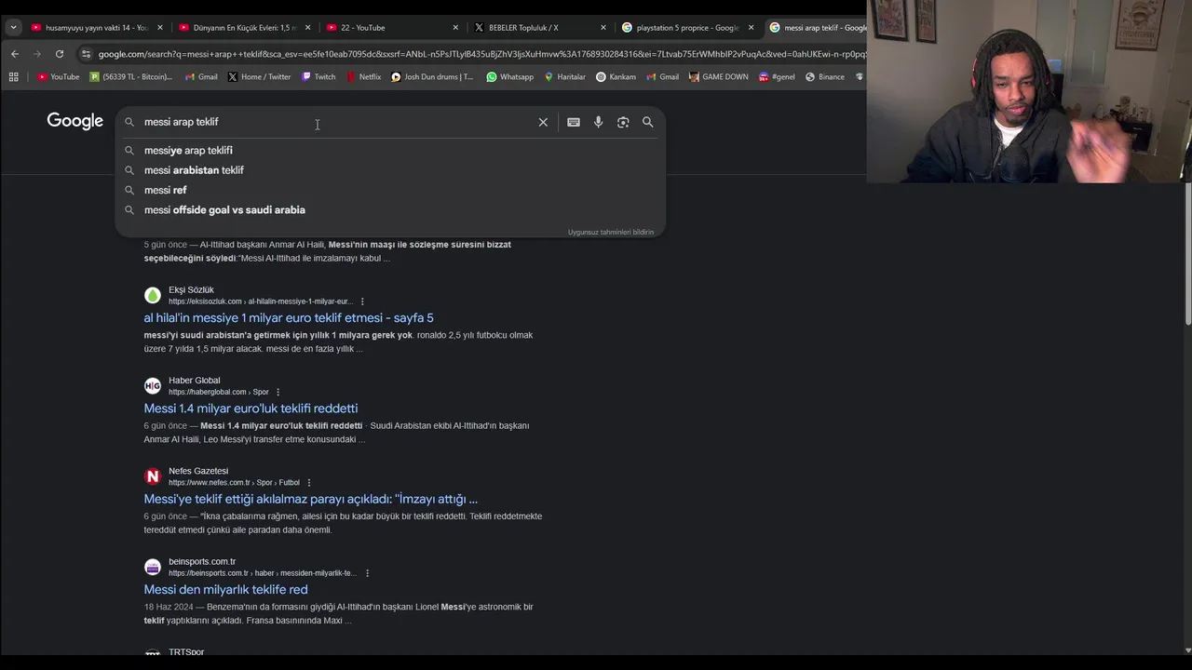Open the on-screen keyboard input tool
Viewport: 1192px width, 670px height.
point(574,122)
